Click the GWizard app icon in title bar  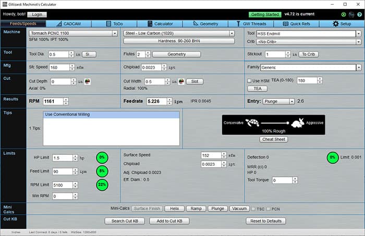point(5,4)
